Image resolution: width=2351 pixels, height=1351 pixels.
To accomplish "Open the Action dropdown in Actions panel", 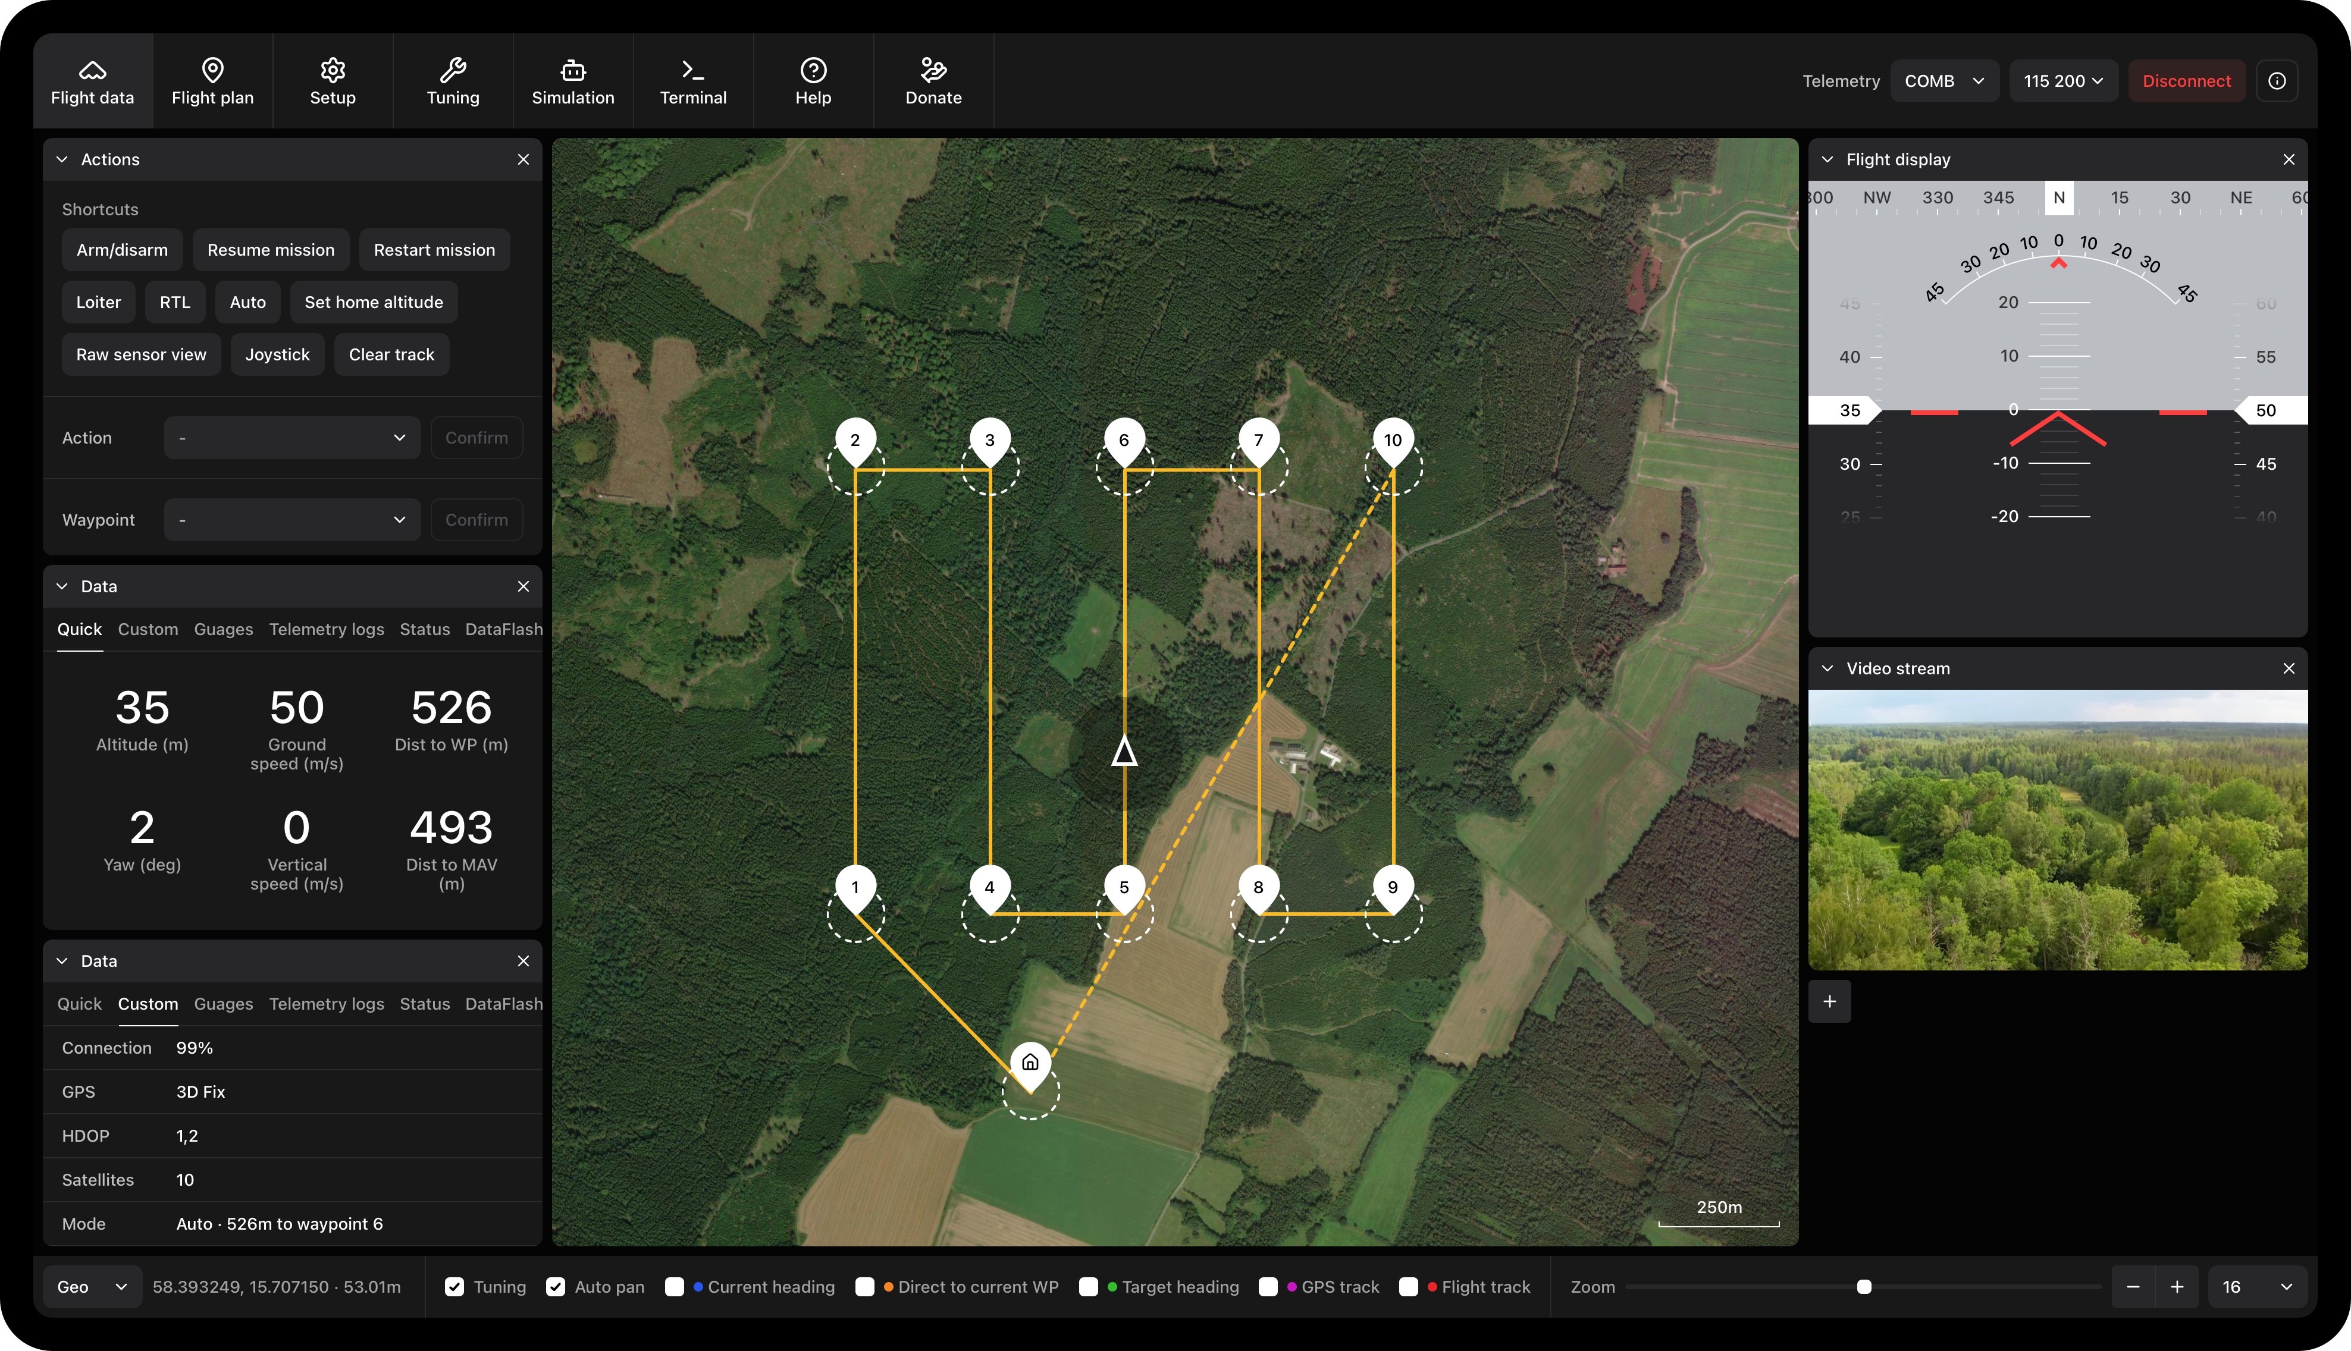I will (291, 438).
